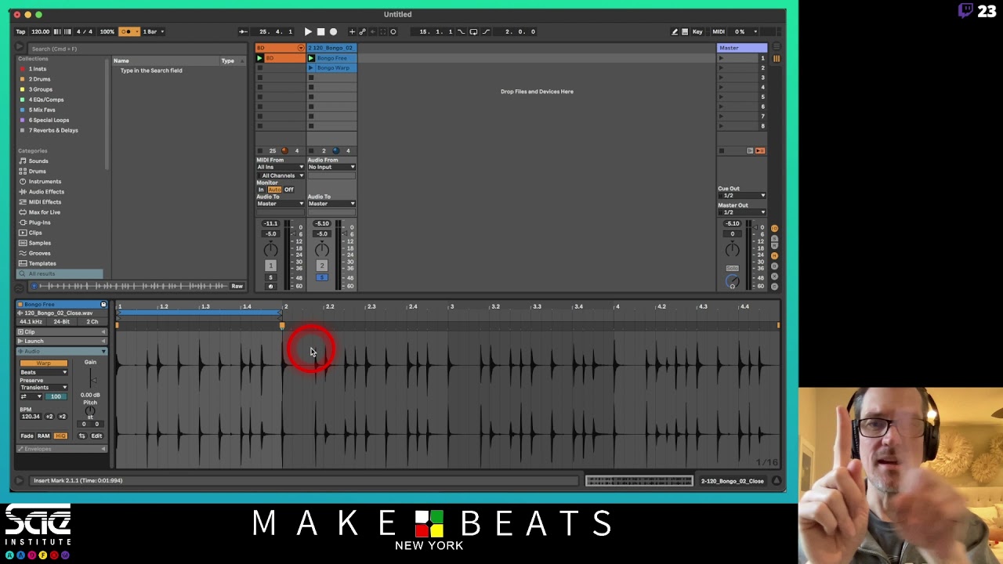Screen dimensions: 1003x564
Task: Toggle the HiQ button
Action: click(x=60, y=436)
